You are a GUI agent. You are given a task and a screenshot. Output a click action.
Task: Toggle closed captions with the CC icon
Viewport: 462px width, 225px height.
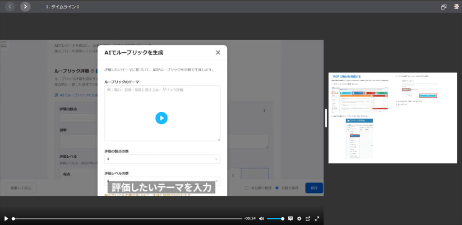pyautogui.click(x=291, y=219)
